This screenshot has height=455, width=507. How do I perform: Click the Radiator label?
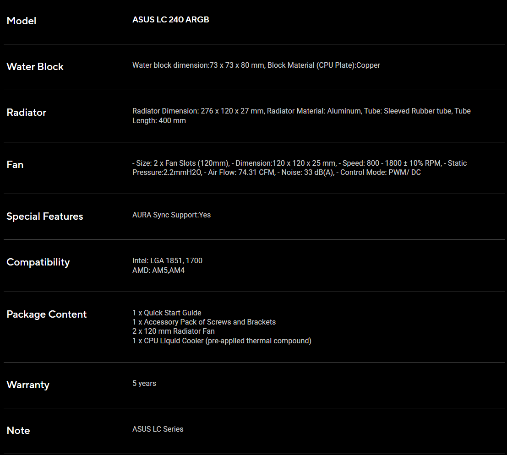27,113
